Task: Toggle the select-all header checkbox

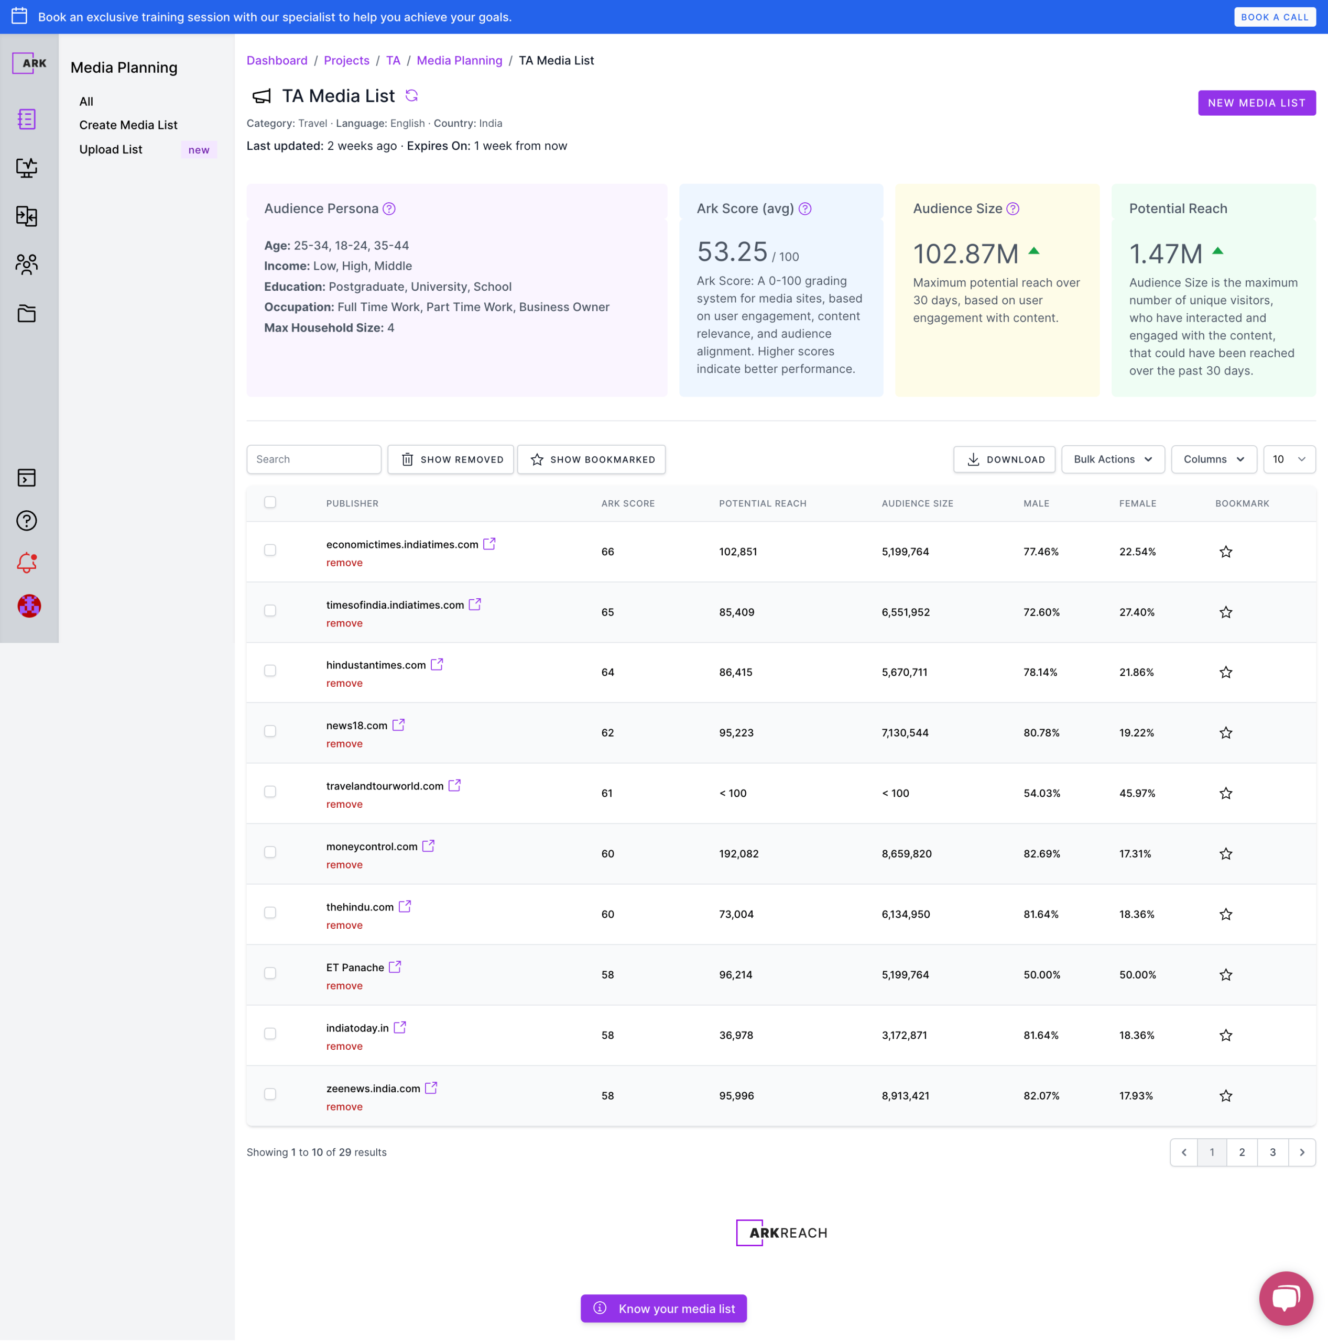Action: (270, 502)
